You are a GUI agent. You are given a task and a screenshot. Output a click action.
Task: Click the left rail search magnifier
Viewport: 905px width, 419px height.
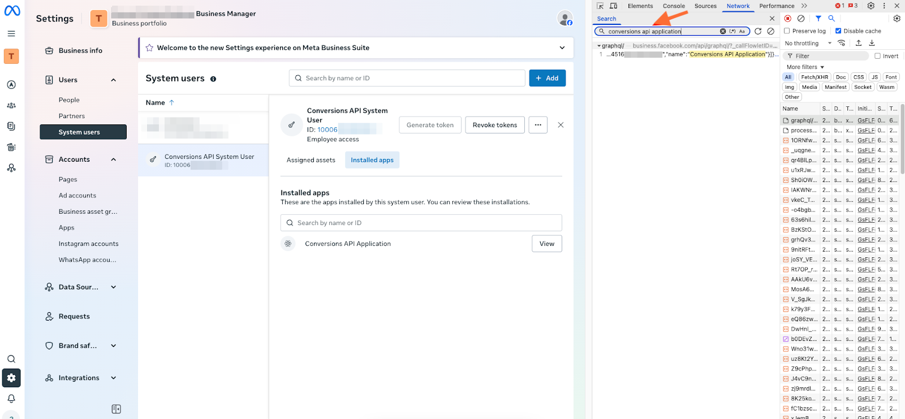(x=11, y=359)
